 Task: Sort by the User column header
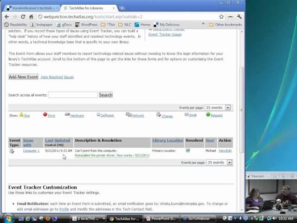pyautogui.click(x=210, y=140)
